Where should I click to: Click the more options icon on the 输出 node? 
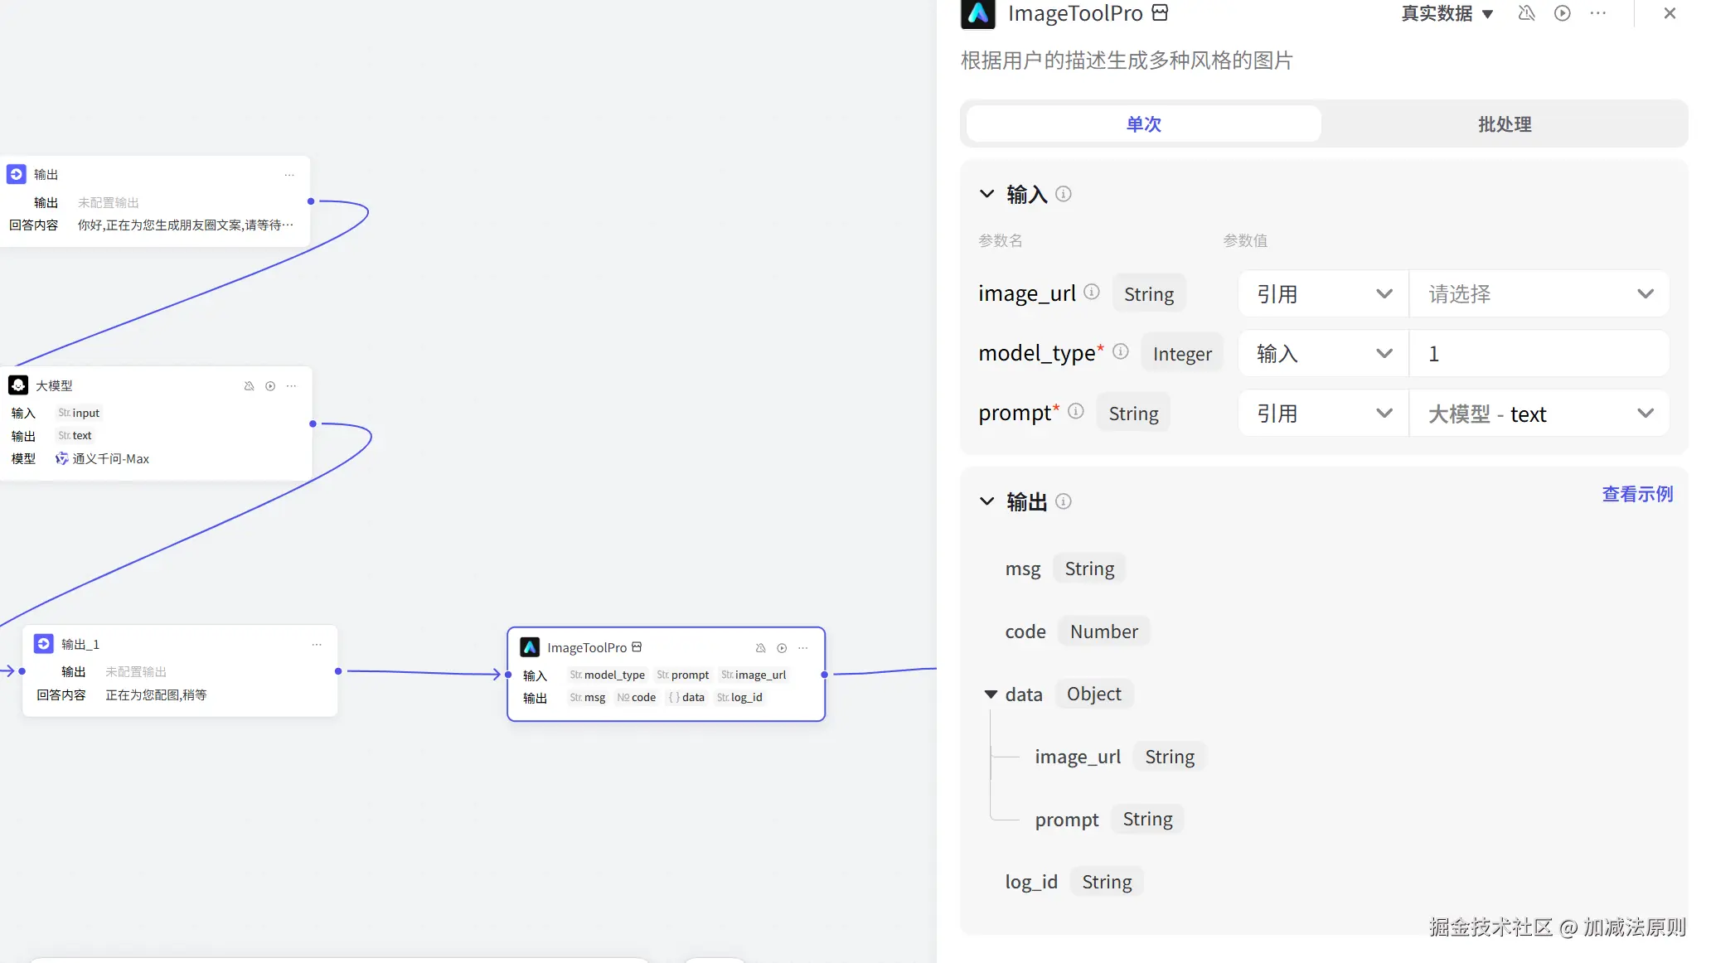coord(289,175)
